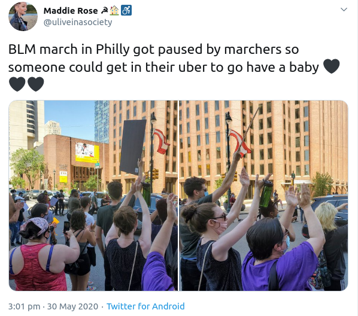Click the hammer and sickle emoji
The height and width of the screenshot is (316, 358).
tap(104, 11)
